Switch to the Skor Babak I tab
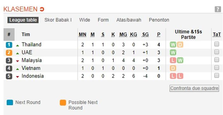This screenshot has width=223, height=115. click(58, 20)
